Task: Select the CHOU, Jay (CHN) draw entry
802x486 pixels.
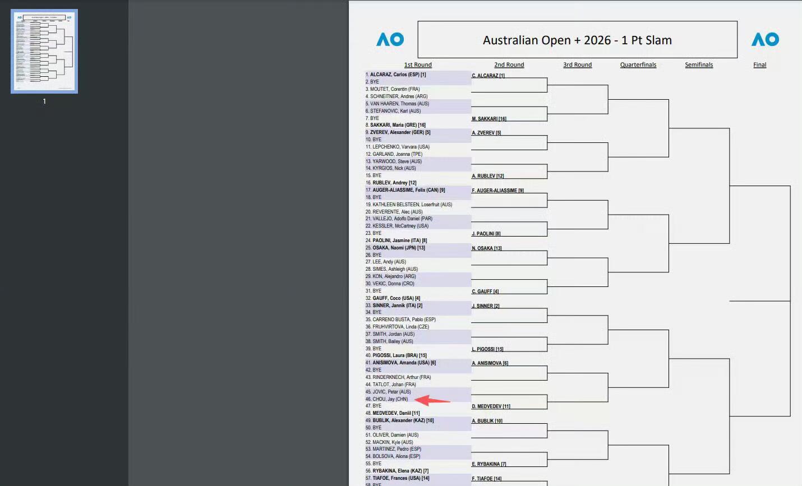Action: pyautogui.click(x=387, y=399)
